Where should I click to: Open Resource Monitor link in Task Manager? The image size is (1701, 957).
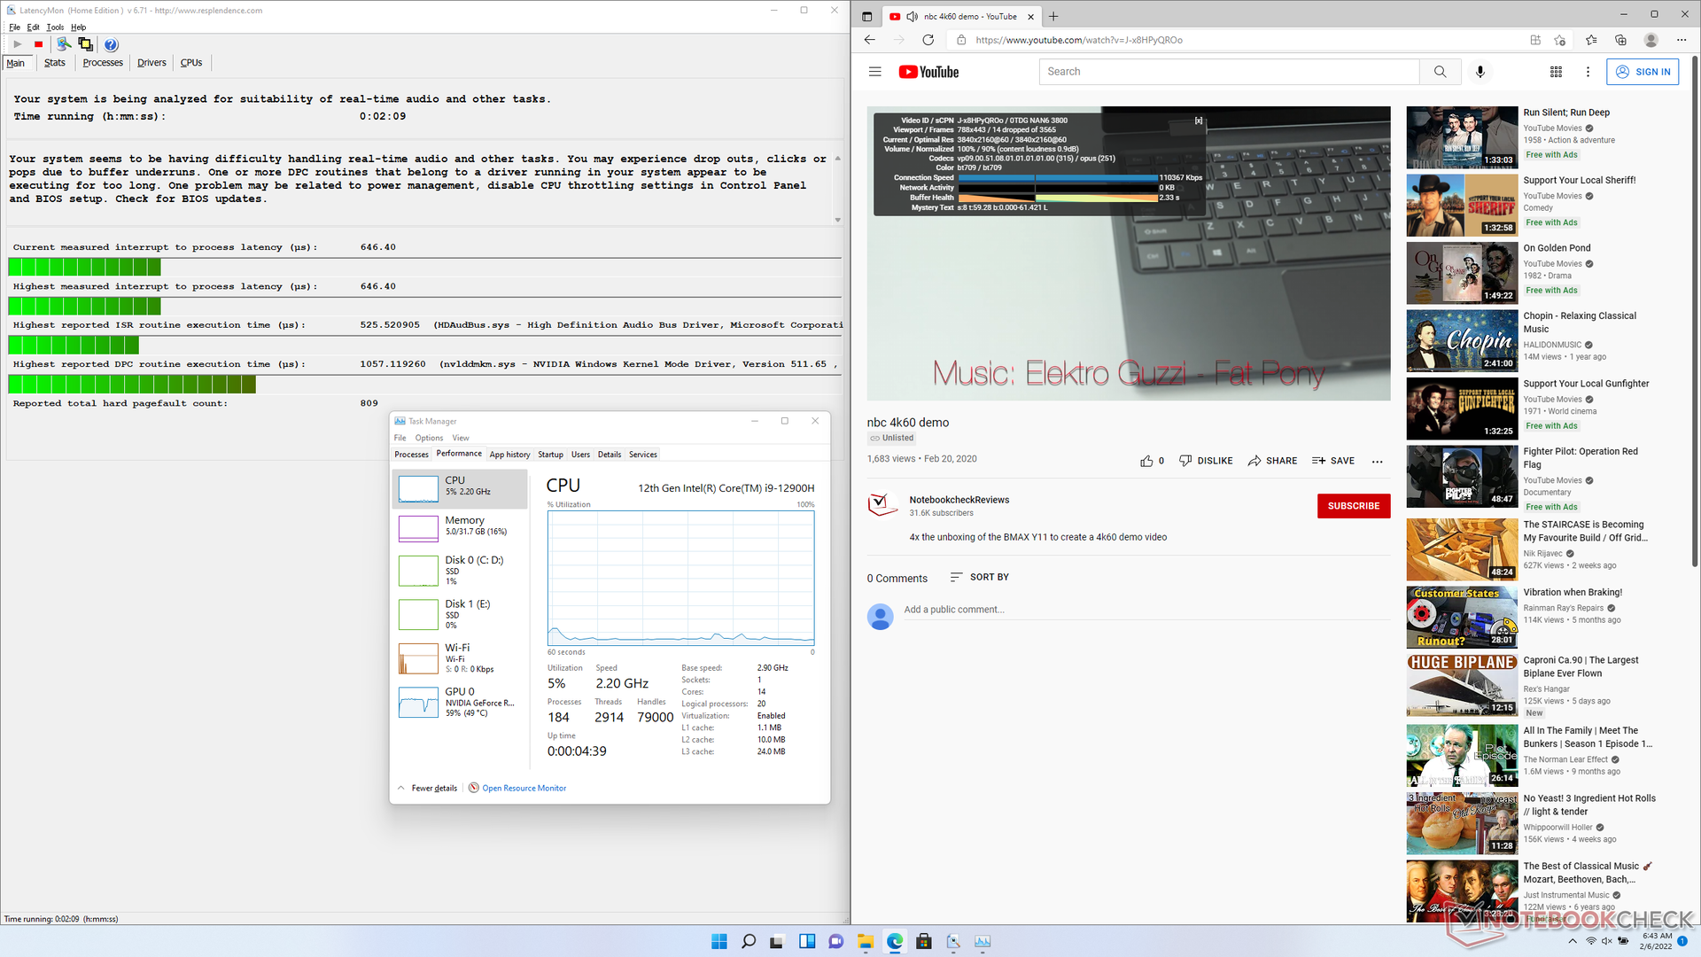point(524,788)
